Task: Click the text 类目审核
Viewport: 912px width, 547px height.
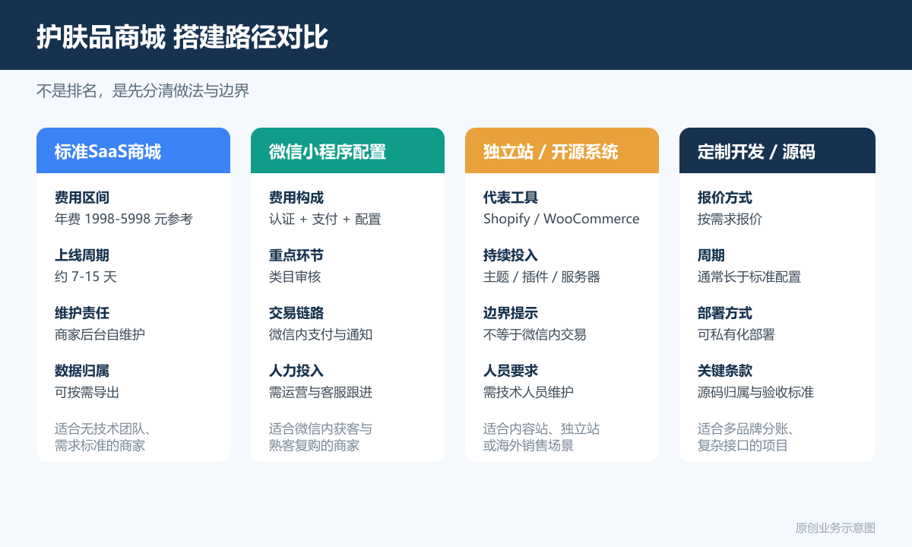Action: point(295,277)
